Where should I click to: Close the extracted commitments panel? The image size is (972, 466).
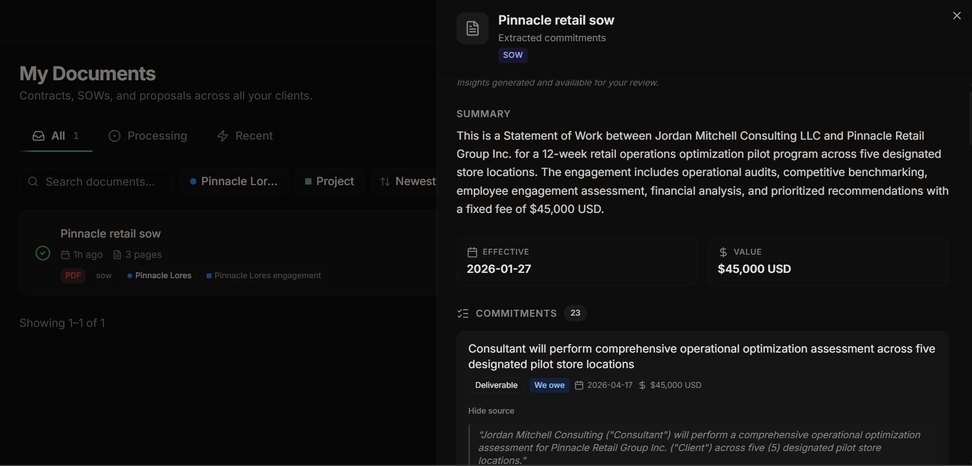(957, 16)
